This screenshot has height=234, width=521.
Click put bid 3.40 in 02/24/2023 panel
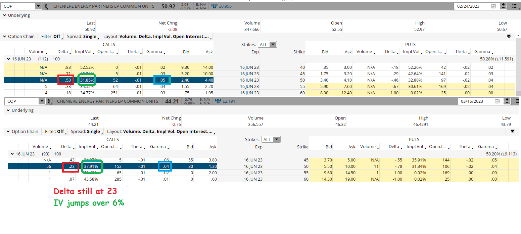[x=324, y=80]
